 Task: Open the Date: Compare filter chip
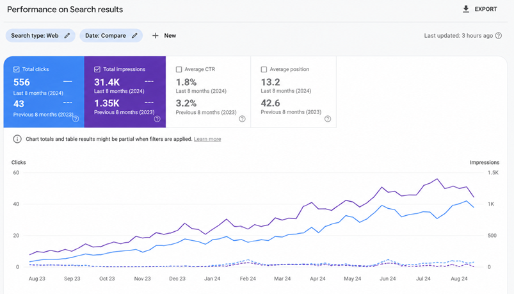click(x=111, y=35)
